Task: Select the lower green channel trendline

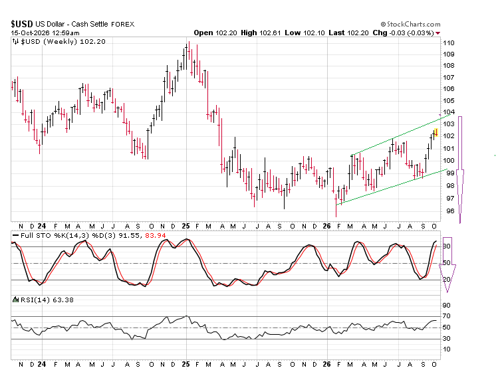Action: pos(391,187)
